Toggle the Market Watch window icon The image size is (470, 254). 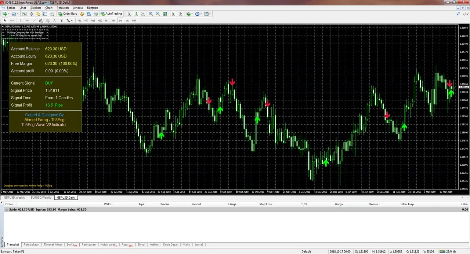25,14
